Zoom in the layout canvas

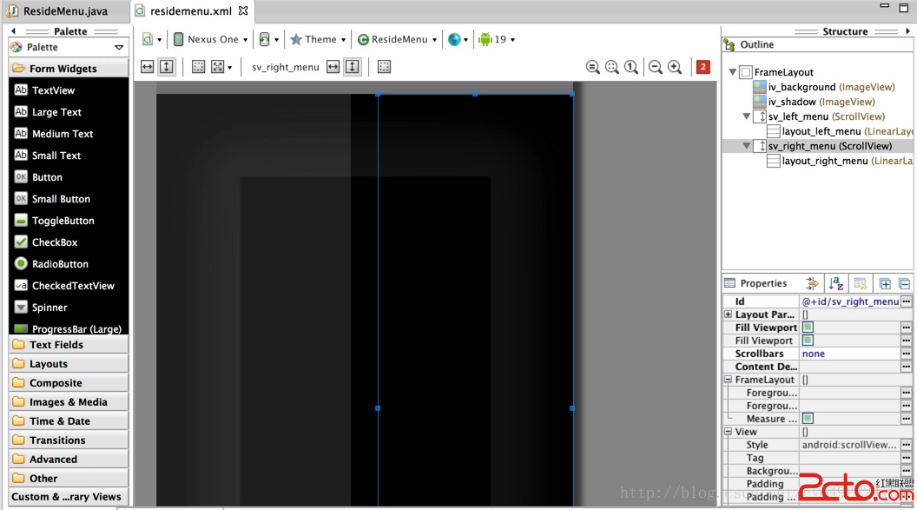pyautogui.click(x=675, y=67)
